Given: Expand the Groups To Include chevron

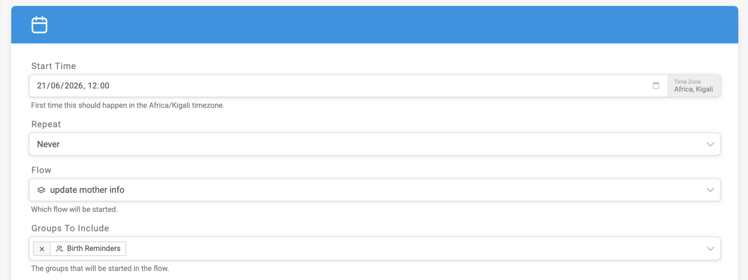Looking at the screenshot, I should [x=710, y=249].
